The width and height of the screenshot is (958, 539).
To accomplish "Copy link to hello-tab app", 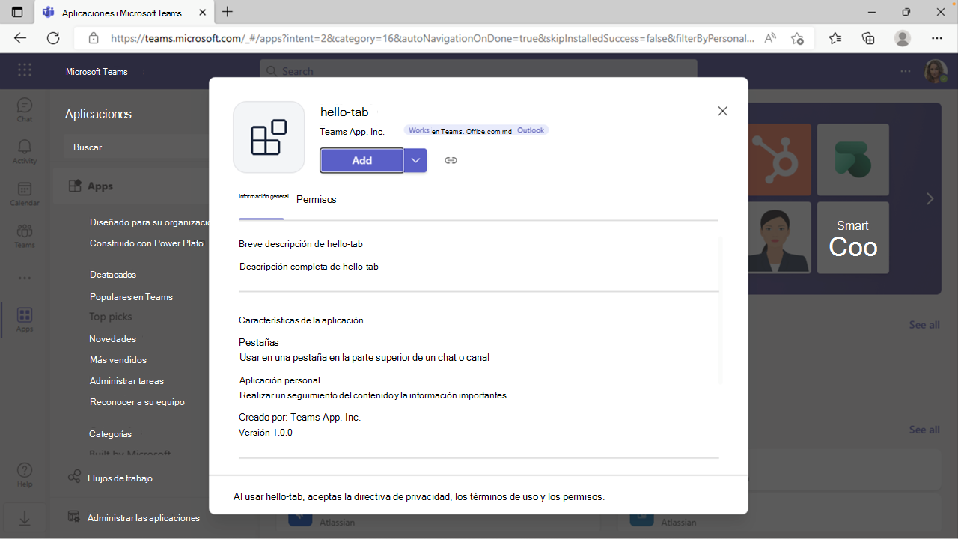I will 451,160.
